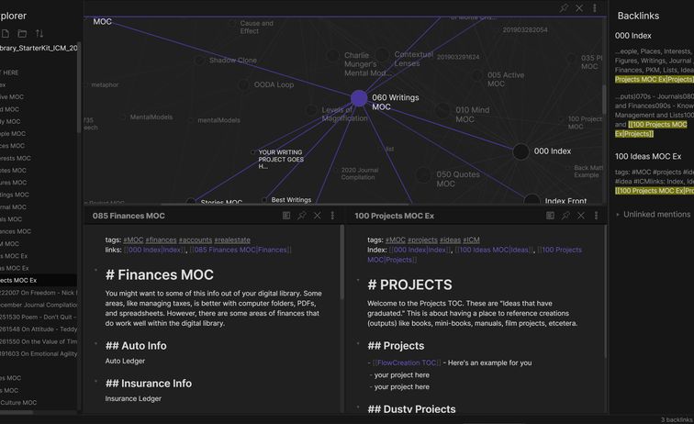Viewport: 694px width, 424px height.
Task: Collapse the Finances MOC heading
Action: [x=95, y=271]
